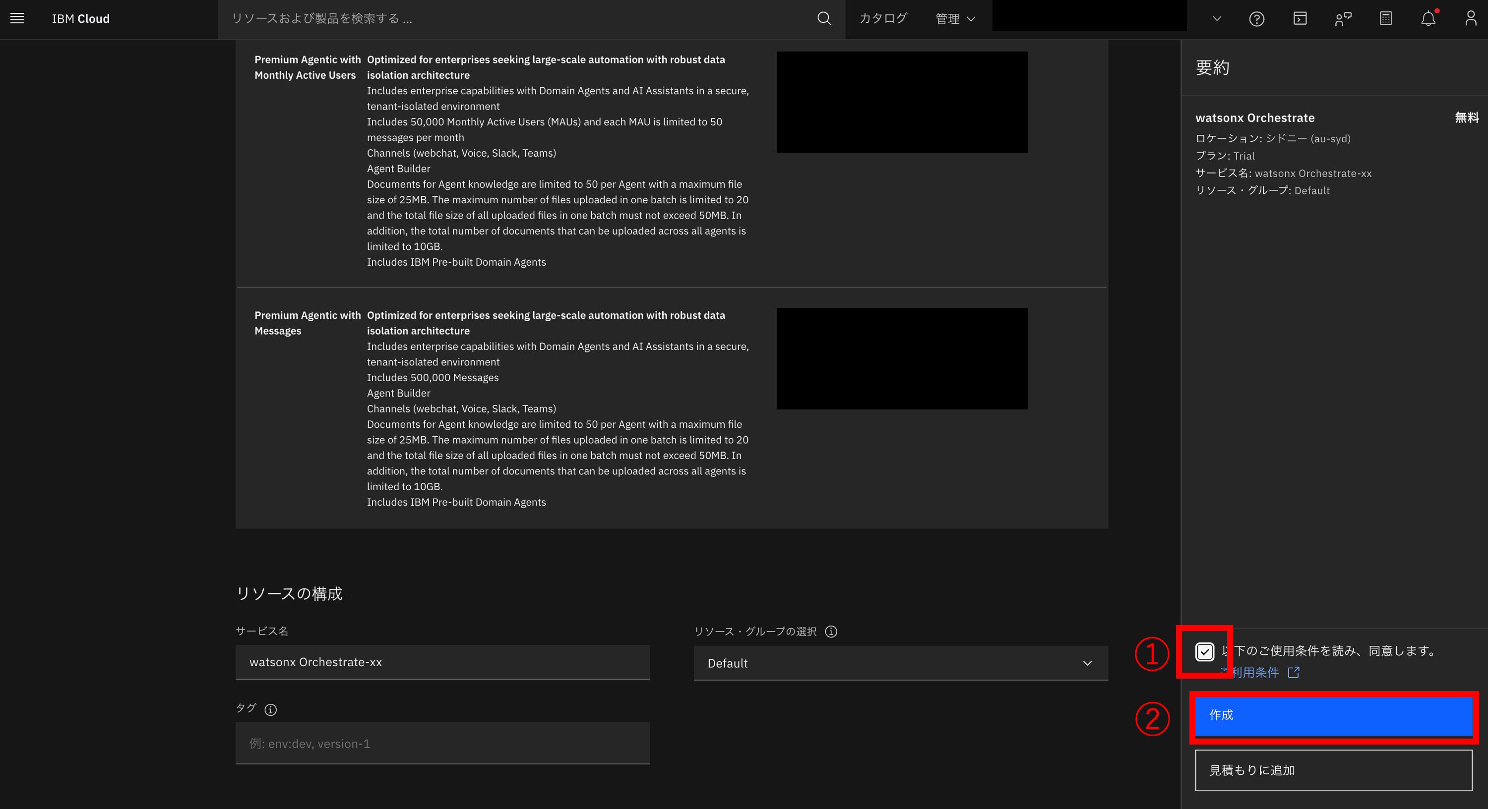Open the hamburger navigation menu
Image resolution: width=1488 pixels, height=809 pixels.
17,18
